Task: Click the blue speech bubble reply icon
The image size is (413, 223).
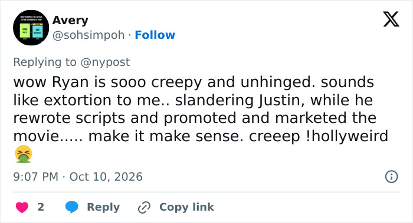Action: pyautogui.click(x=72, y=207)
